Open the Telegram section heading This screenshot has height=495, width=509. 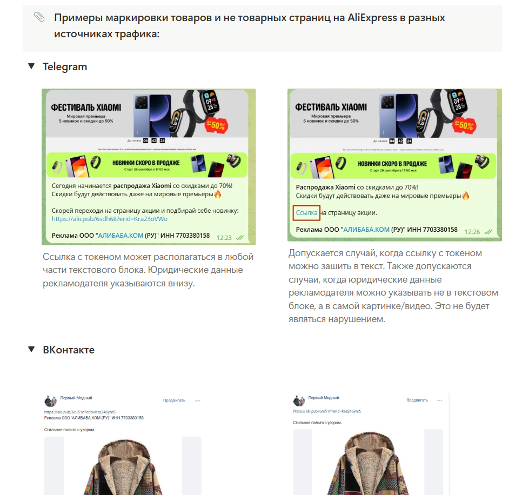(x=65, y=66)
